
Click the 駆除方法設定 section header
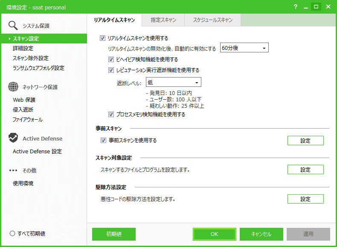pos(111,187)
